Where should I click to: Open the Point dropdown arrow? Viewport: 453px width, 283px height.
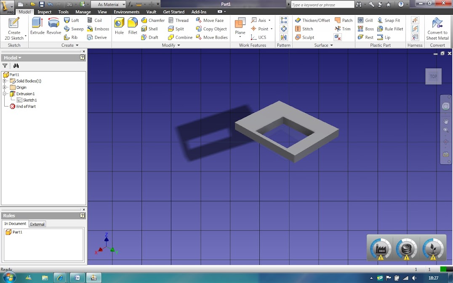272,29
